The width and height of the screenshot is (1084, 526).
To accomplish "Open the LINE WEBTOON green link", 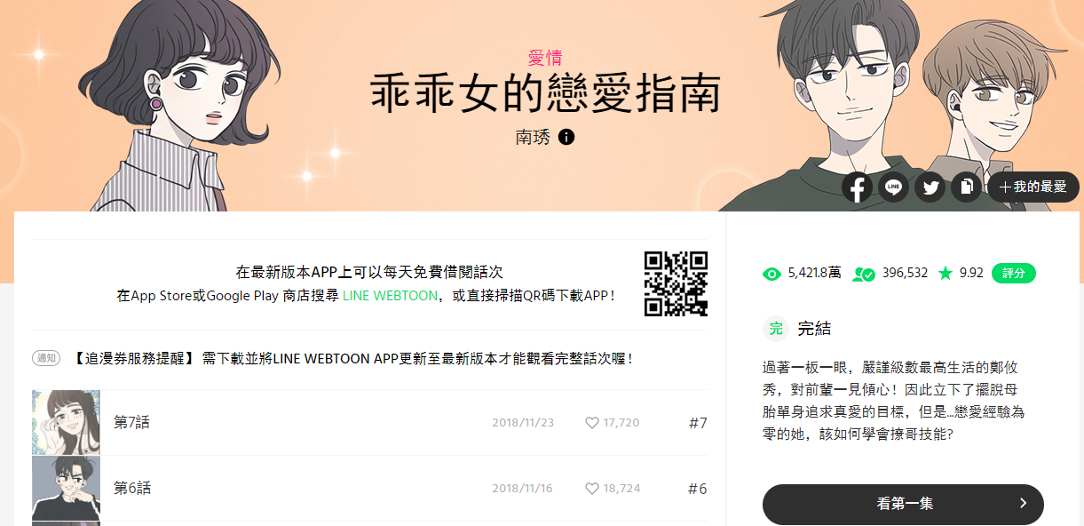I will click(390, 296).
